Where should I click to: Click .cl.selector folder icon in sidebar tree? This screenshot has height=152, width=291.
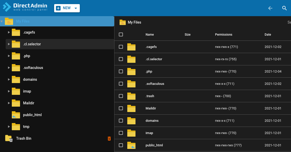click(x=16, y=44)
